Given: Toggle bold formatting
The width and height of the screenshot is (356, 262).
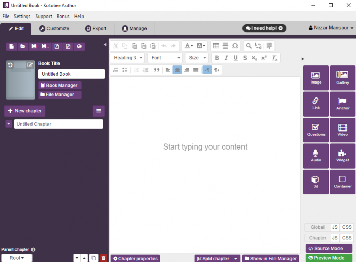Looking at the screenshot, I should pos(217,58).
